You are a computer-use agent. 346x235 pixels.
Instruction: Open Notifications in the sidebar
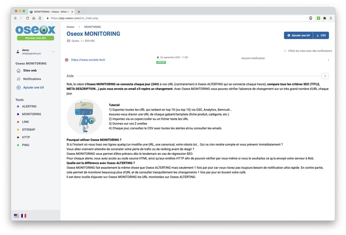pos(32,79)
